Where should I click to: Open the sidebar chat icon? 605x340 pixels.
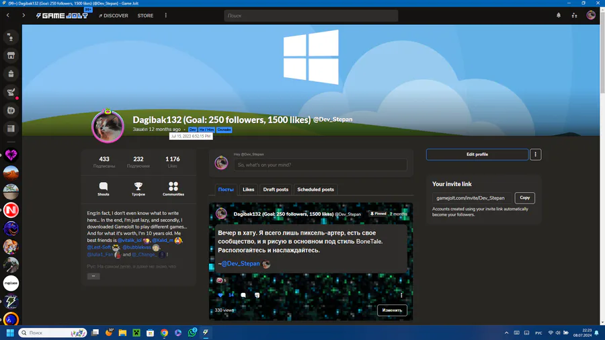11,38
